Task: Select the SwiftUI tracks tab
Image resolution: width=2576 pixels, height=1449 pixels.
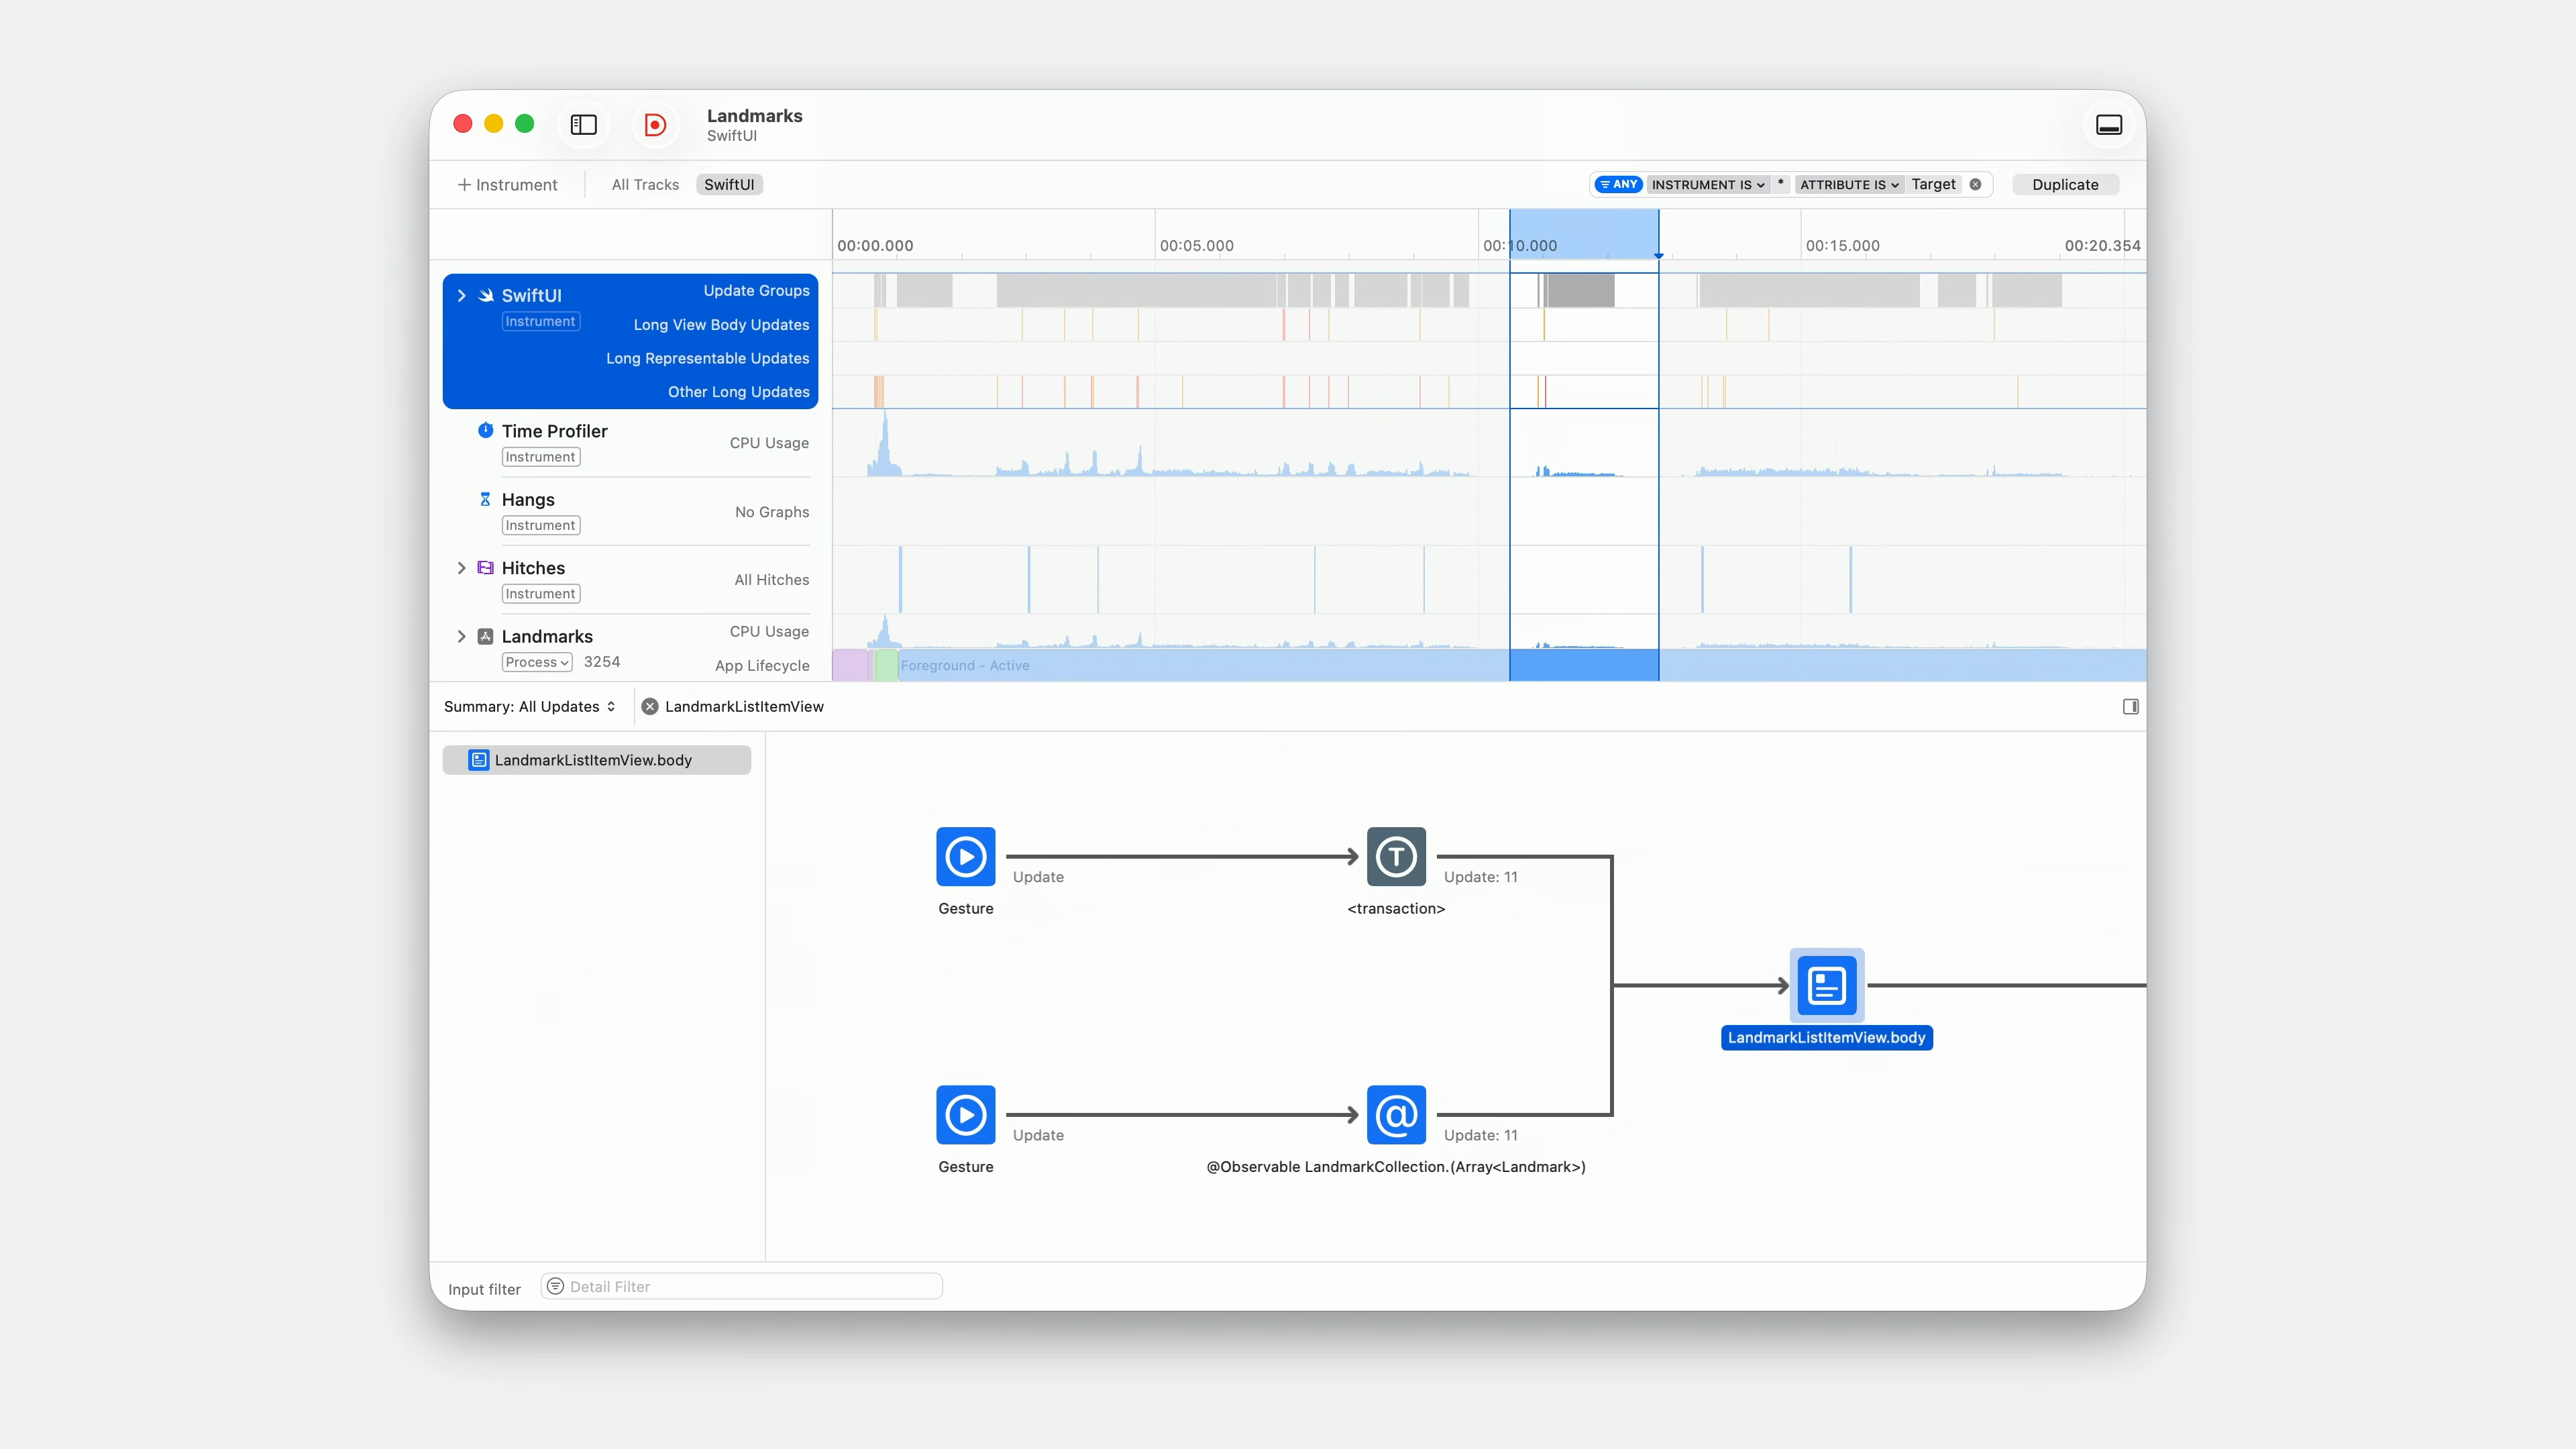Action: click(729, 184)
